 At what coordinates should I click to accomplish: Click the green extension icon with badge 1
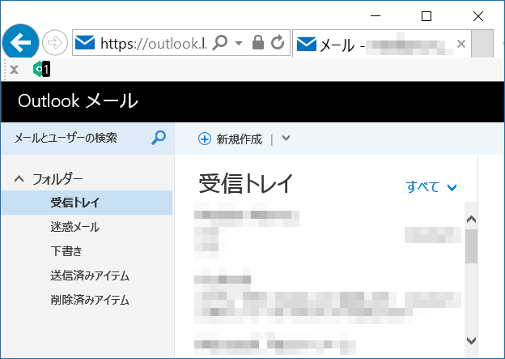point(42,69)
